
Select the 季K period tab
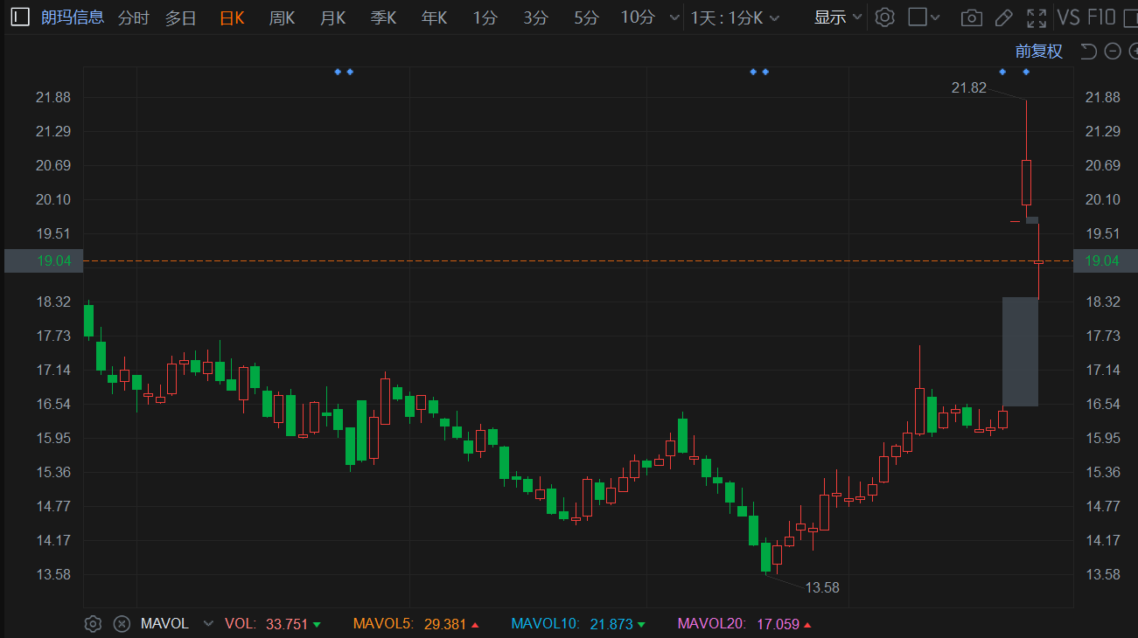pyautogui.click(x=383, y=17)
